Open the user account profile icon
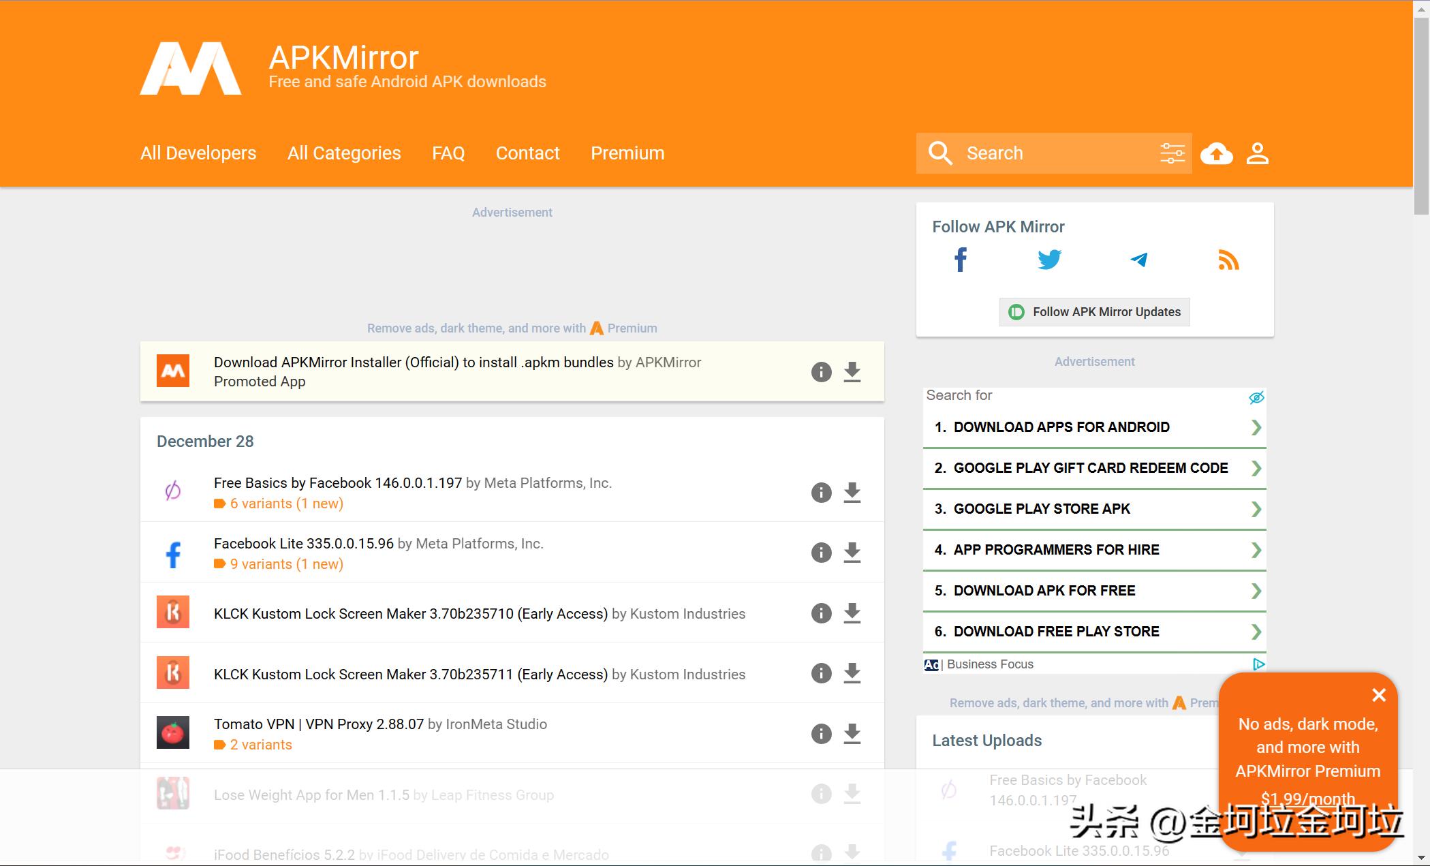This screenshot has width=1430, height=866. pos(1257,153)
